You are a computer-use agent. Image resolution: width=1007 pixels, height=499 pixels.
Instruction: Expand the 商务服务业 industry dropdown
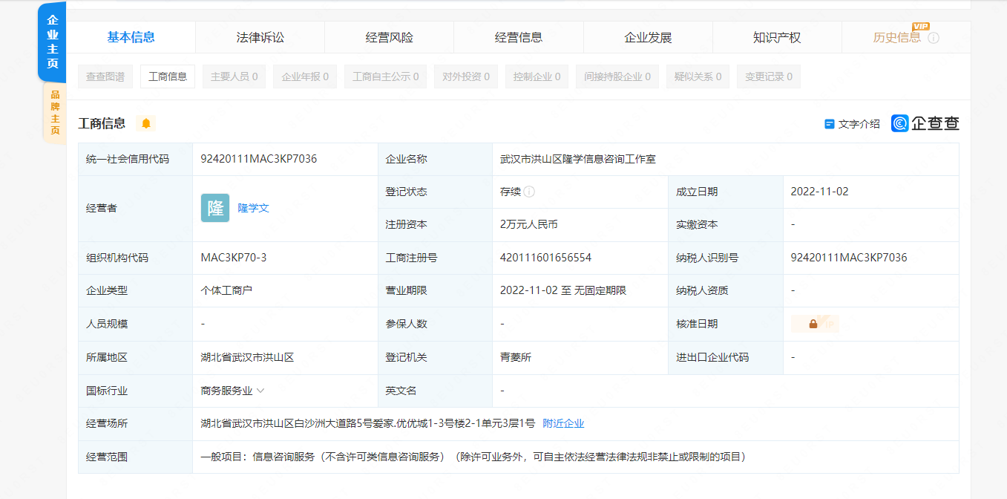(260, 391)
